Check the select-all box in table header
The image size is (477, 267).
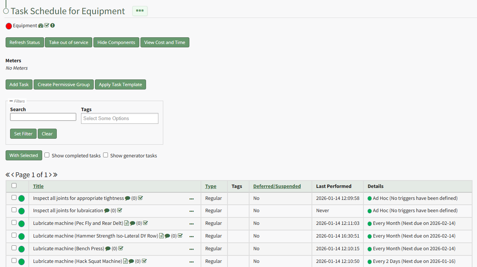click(14, 186)
